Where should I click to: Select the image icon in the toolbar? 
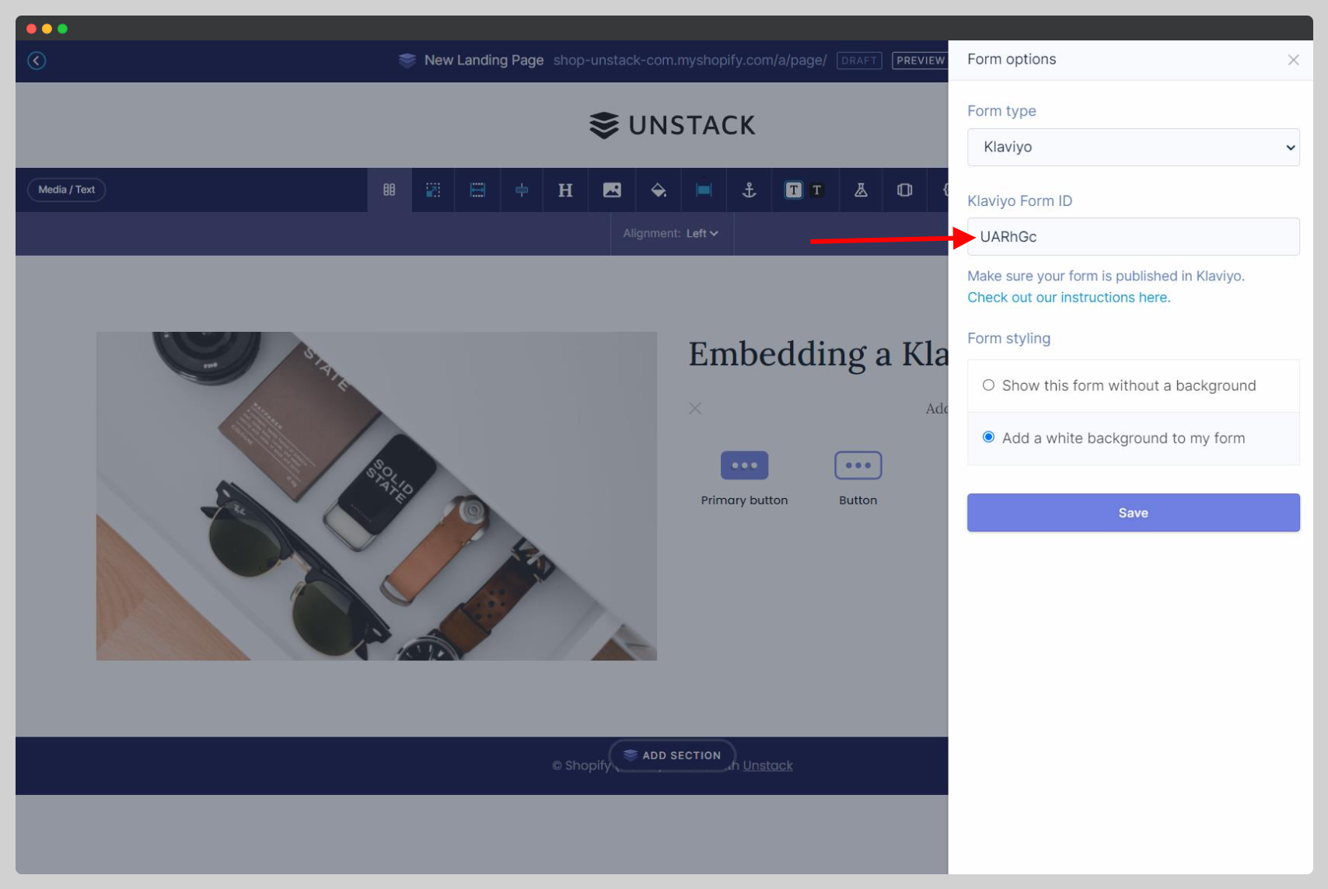click(612, 190)
